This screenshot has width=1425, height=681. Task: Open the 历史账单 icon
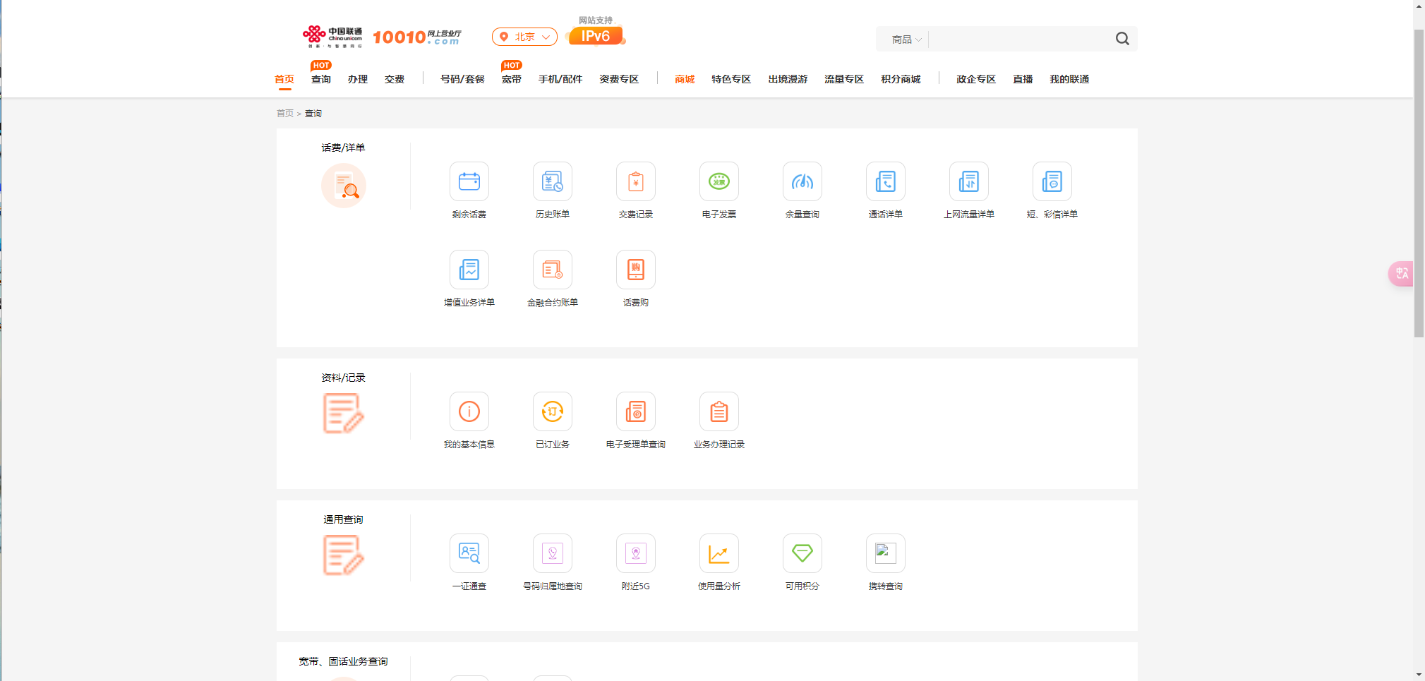click(x=553, y=181)
